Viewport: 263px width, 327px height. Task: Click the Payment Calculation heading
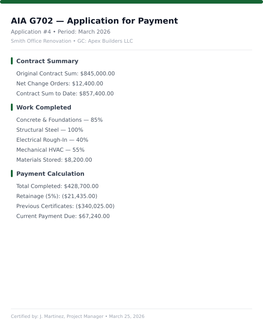pyautogui.click(x=50, y=173)
